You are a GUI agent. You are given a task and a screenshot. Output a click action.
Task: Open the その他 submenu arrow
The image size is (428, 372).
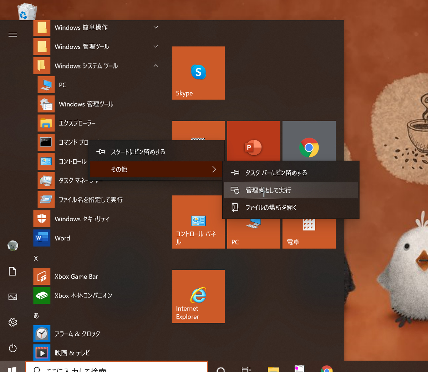[x=214, y=169]
